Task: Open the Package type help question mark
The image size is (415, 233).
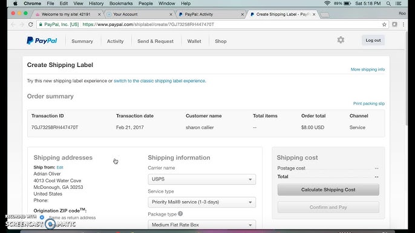Action: tap(180, 214)
